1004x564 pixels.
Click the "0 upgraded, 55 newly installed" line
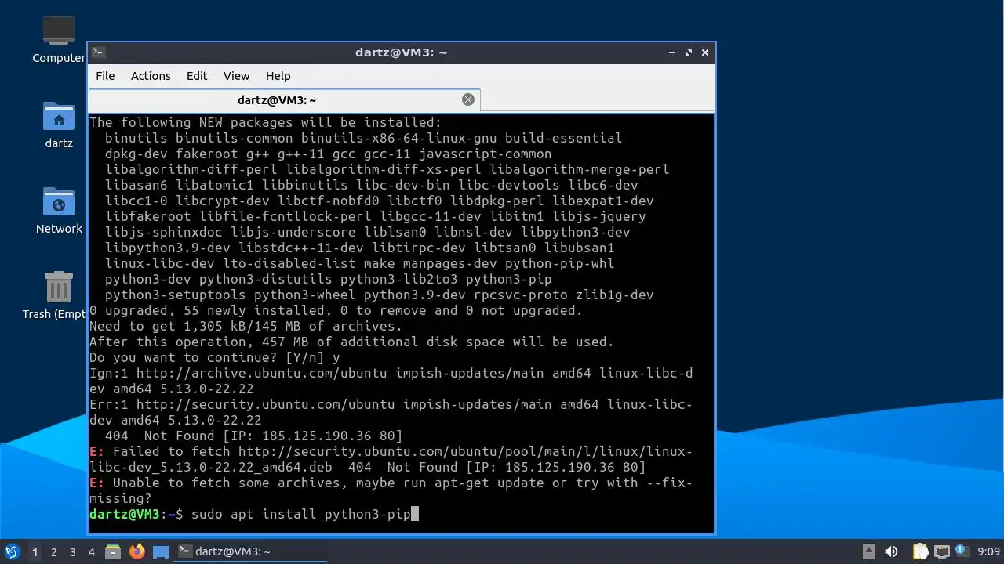pyautogui.click(x=336, y=310)
